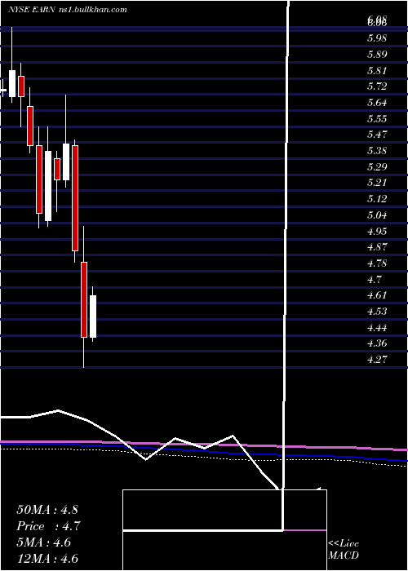Viewport: 408px width, 571px height.
Task: Select the 5.81 price axis label
Action: (377, 71)
